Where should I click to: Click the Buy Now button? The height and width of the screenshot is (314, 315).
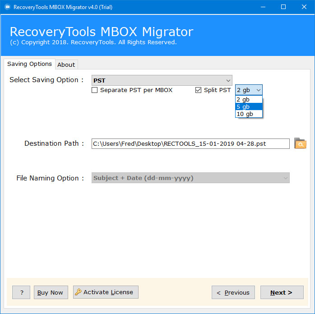coord(51,292)
